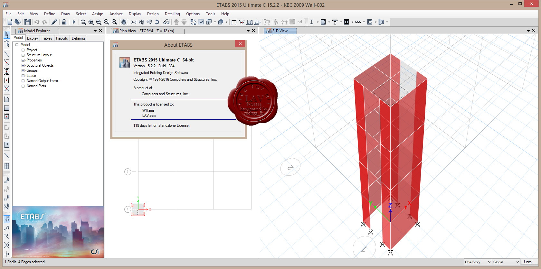Open Model Explorer panel options arrow
The height and width of the screenshot is (269, 541).
click(x=95, y=31)
